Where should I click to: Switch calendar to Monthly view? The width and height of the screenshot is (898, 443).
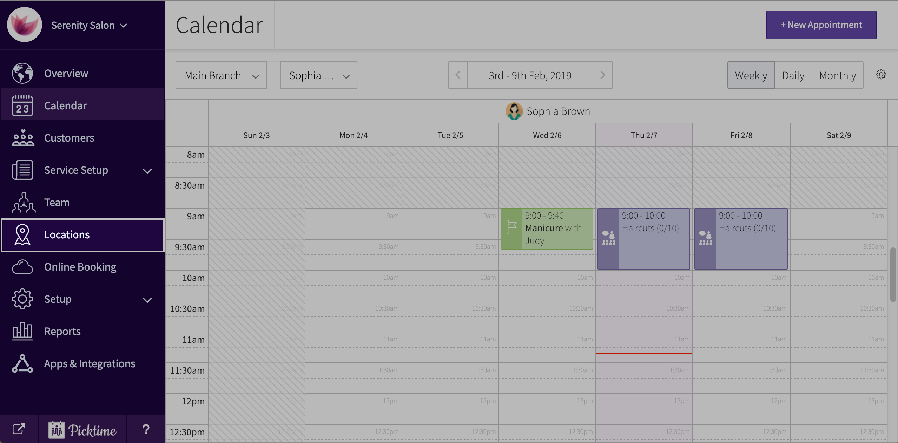[x=837, y=75]
